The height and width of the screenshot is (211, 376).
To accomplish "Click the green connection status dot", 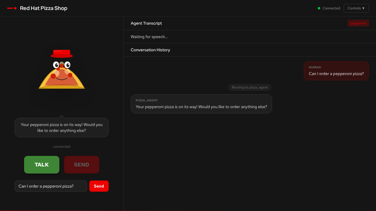I will 319,8.
